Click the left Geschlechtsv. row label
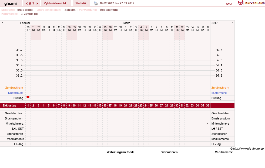 tap(14, 113)
